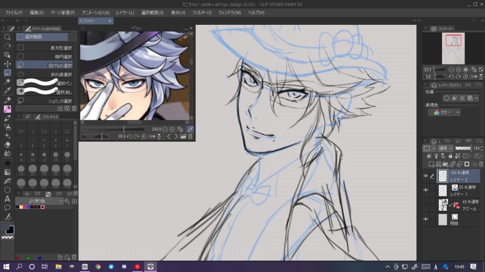
Task: Zoom in on the Sub View image
Action: pos(172,129)
